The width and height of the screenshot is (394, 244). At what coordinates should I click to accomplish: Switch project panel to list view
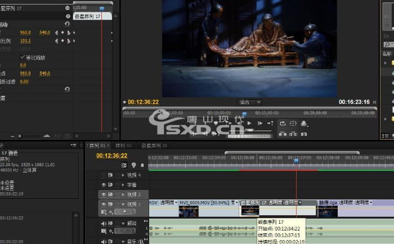(385, 136)
